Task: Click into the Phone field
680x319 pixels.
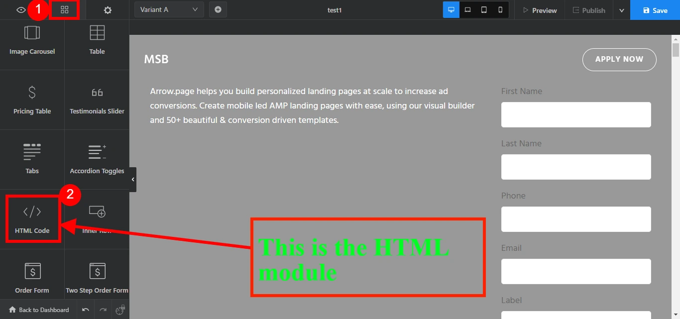Action: tap(576, 219)
